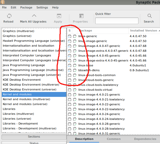Switch to the Dependencies tab
Viewport: 160px width, 144px height.
145,139
